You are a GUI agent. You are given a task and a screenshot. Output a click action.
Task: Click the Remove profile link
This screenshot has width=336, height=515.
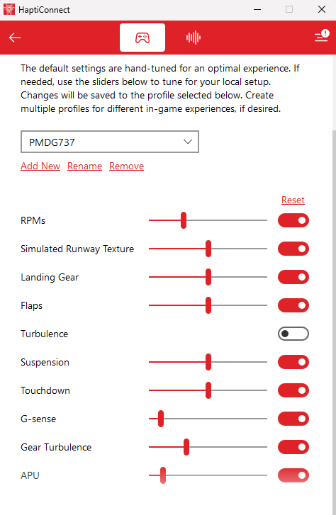(x=127, y=166)
